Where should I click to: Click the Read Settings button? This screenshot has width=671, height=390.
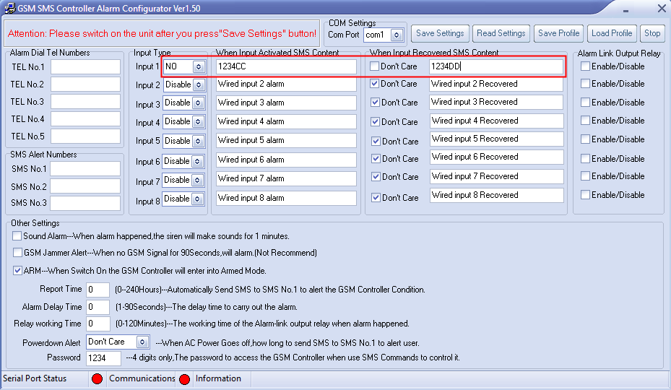click(x=501, y=33)
